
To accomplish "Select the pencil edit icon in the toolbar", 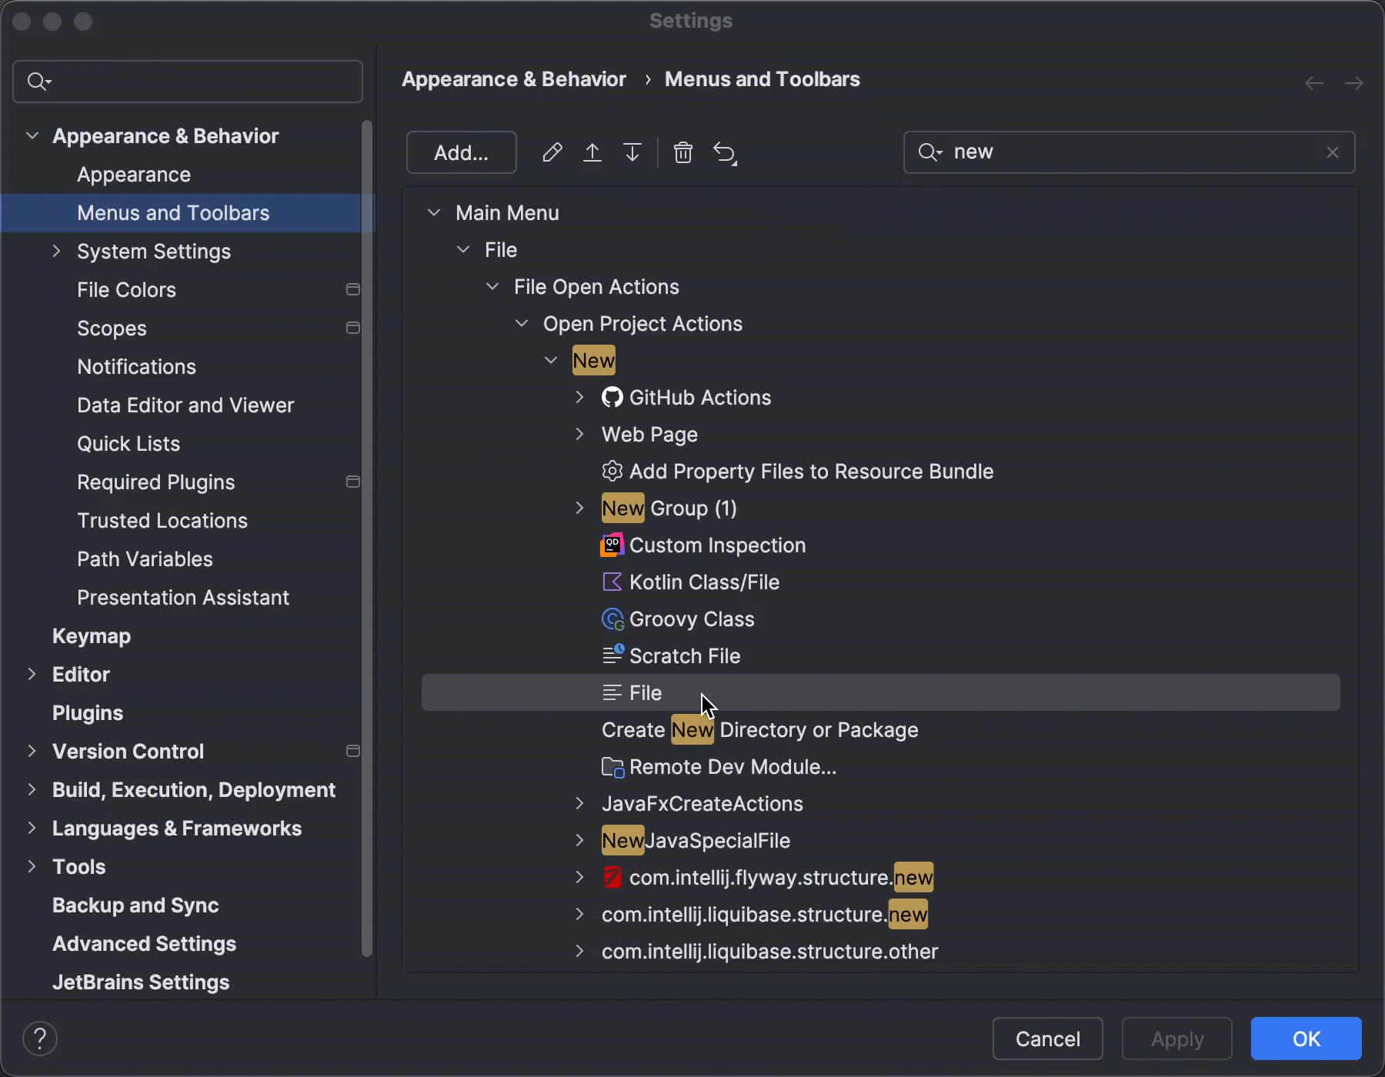I will [x=552, y=152].
